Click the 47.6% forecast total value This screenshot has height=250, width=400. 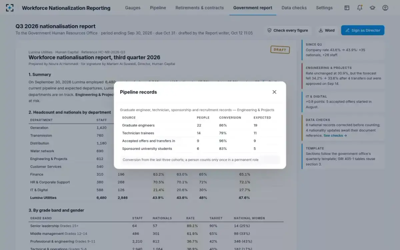tap(245, 198)
